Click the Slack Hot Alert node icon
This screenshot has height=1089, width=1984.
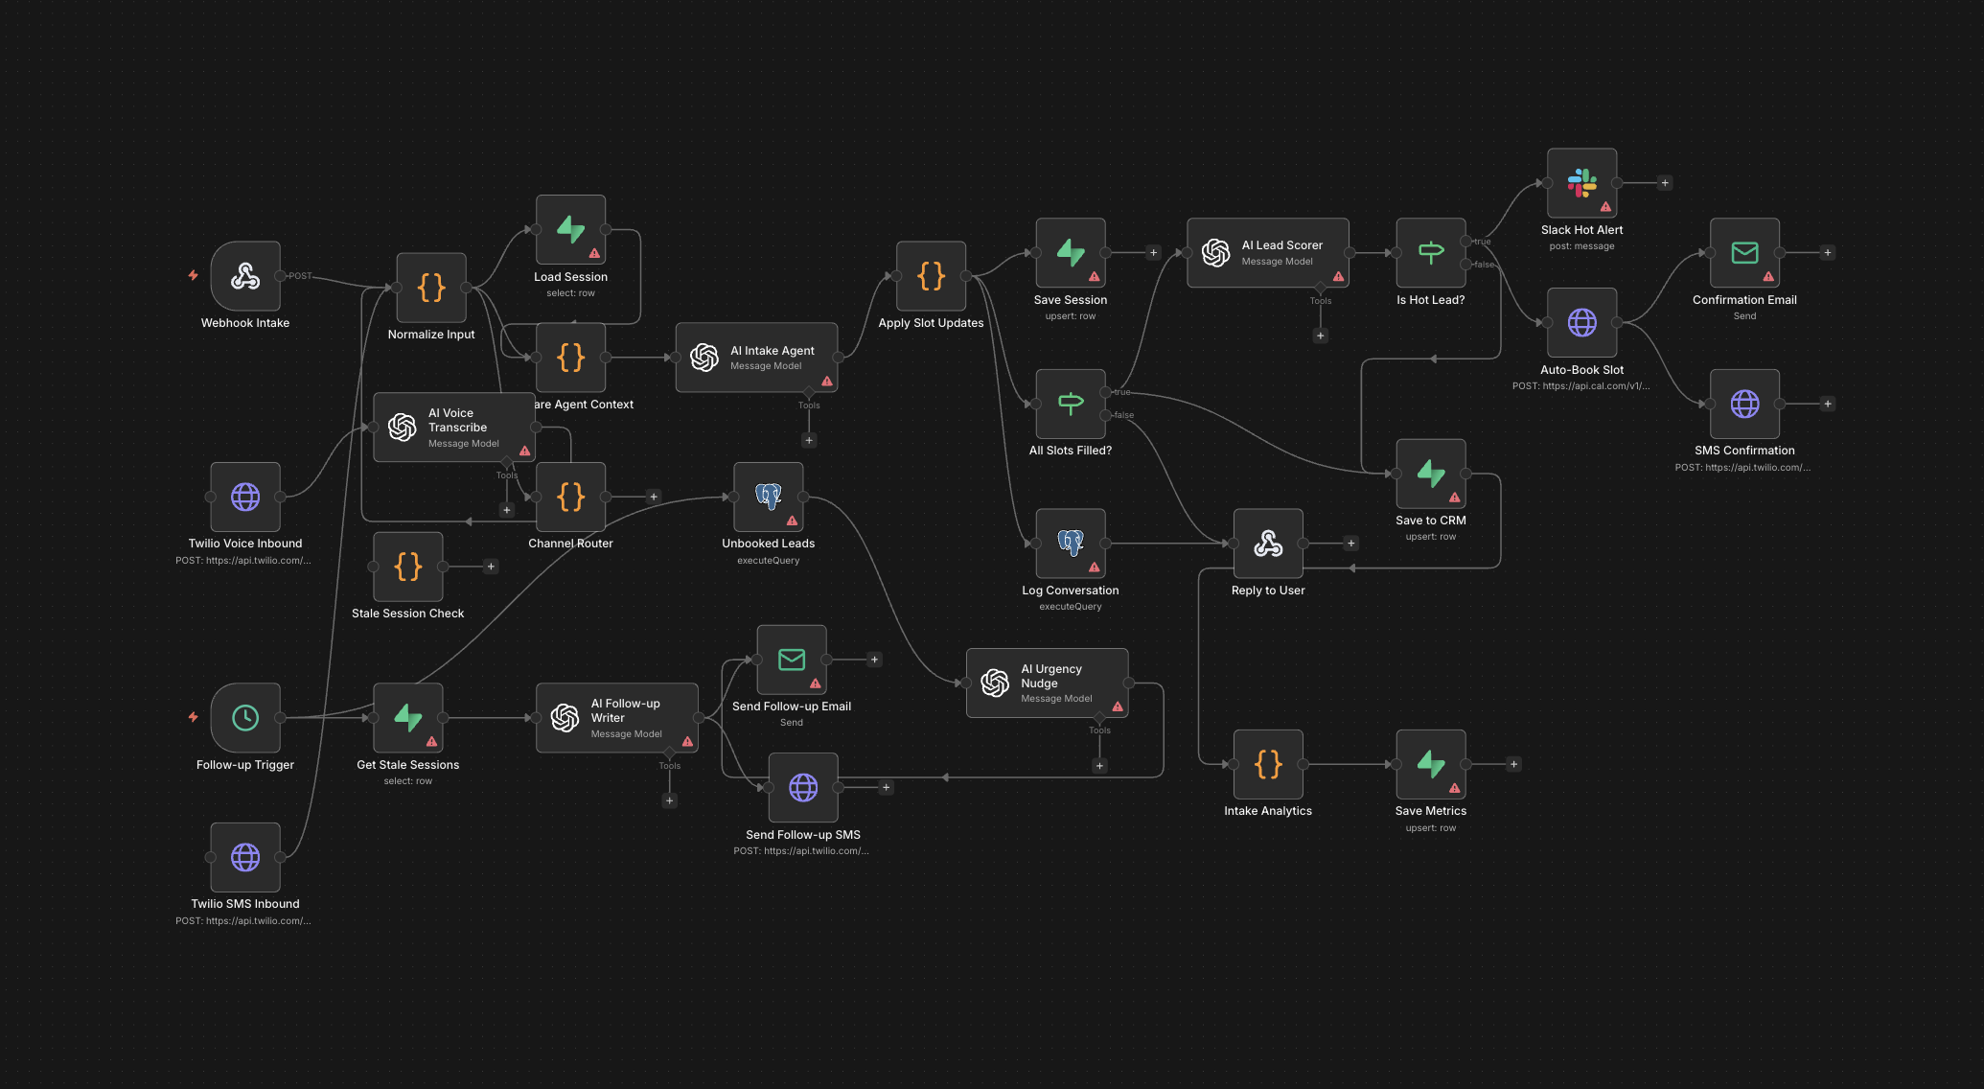click(x=1581, y=183)
